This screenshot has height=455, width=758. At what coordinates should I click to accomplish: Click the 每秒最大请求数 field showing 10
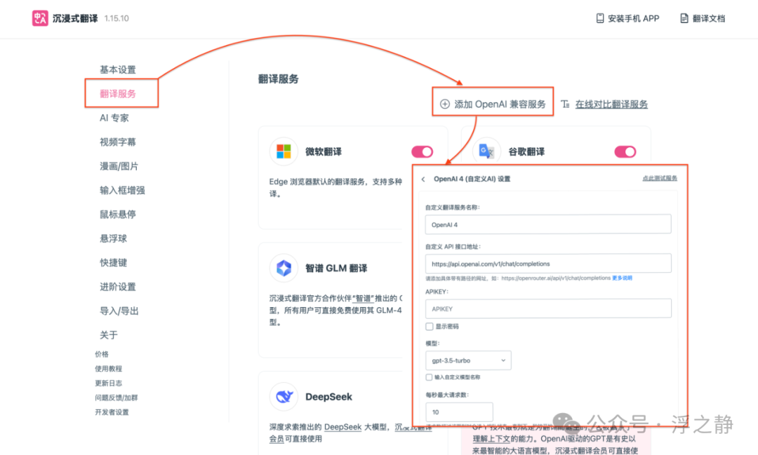click(x=459, y=412)
